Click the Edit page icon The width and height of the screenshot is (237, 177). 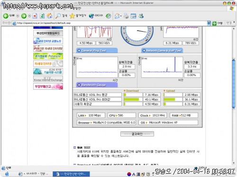(x=134, y=16)
